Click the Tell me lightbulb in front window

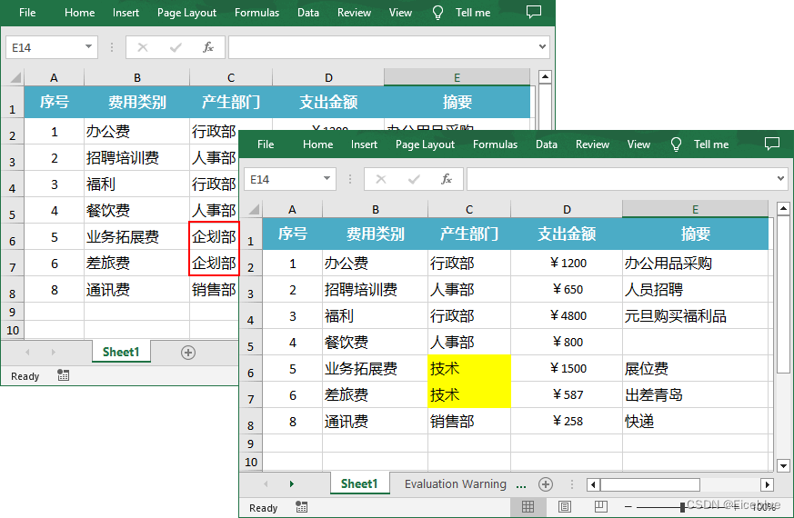pyautogui.click(x=676, y=144)
